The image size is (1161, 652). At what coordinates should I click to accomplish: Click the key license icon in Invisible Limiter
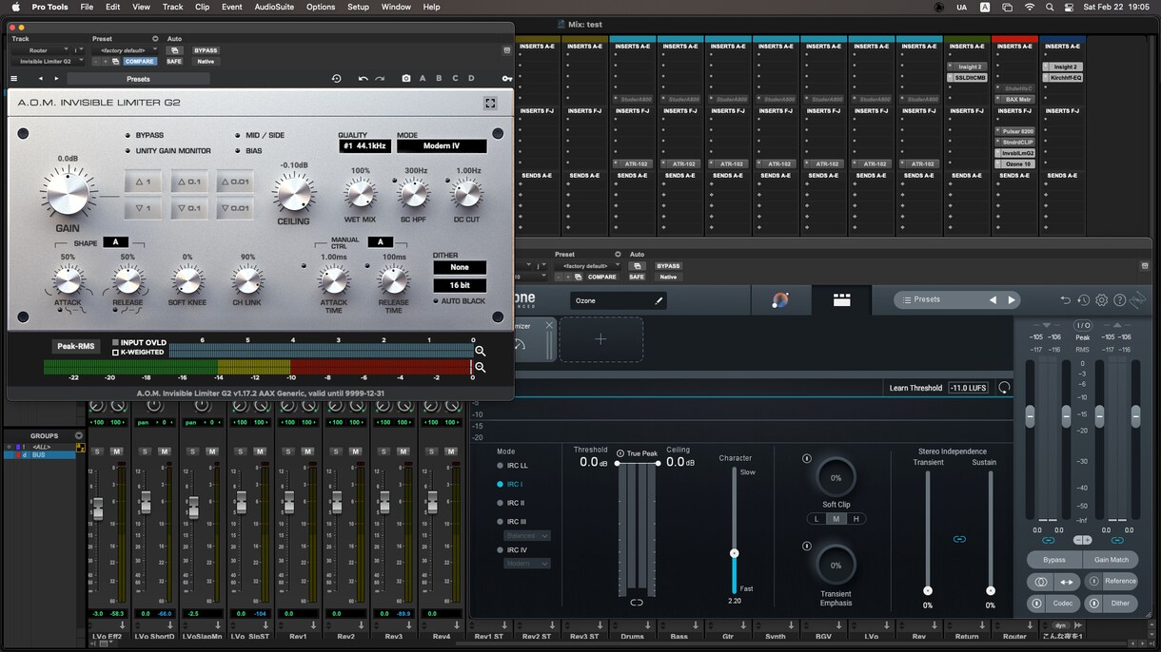tap(506, 79)
